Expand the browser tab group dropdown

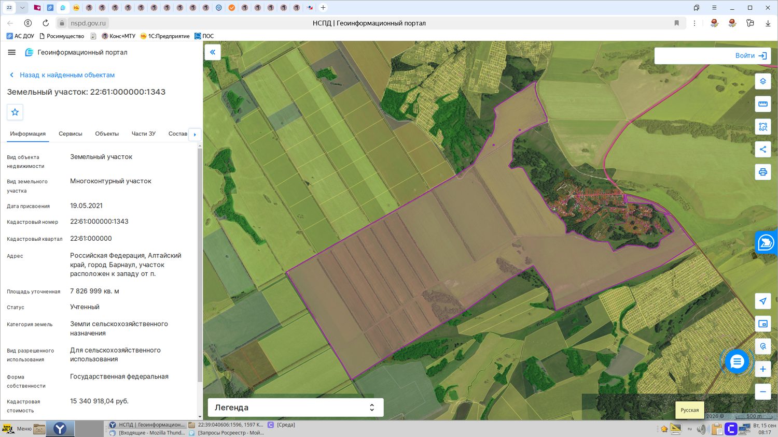(22, 8)
